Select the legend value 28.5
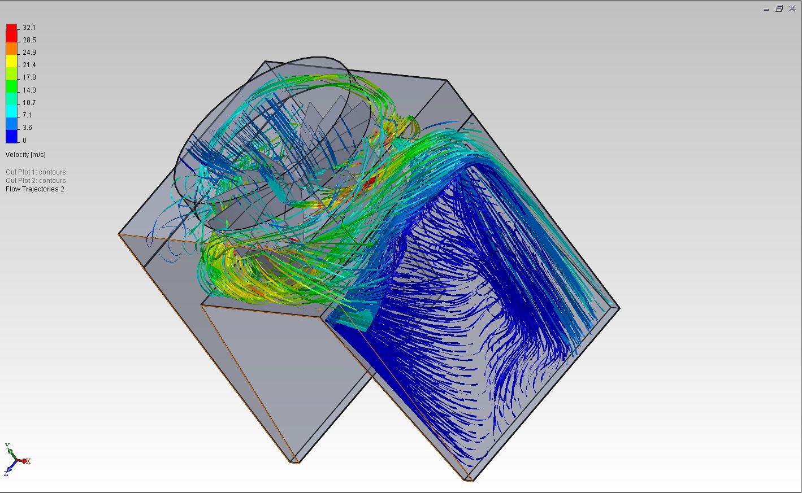Image resolution: width=802 pixels, height=493 pixels. [29, 40]
